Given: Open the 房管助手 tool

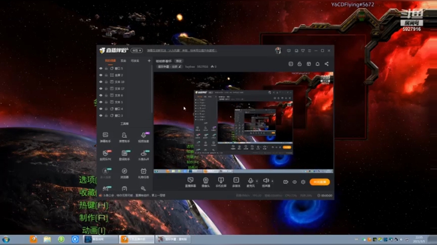Looking at the screenshot, I should [124, 137].
